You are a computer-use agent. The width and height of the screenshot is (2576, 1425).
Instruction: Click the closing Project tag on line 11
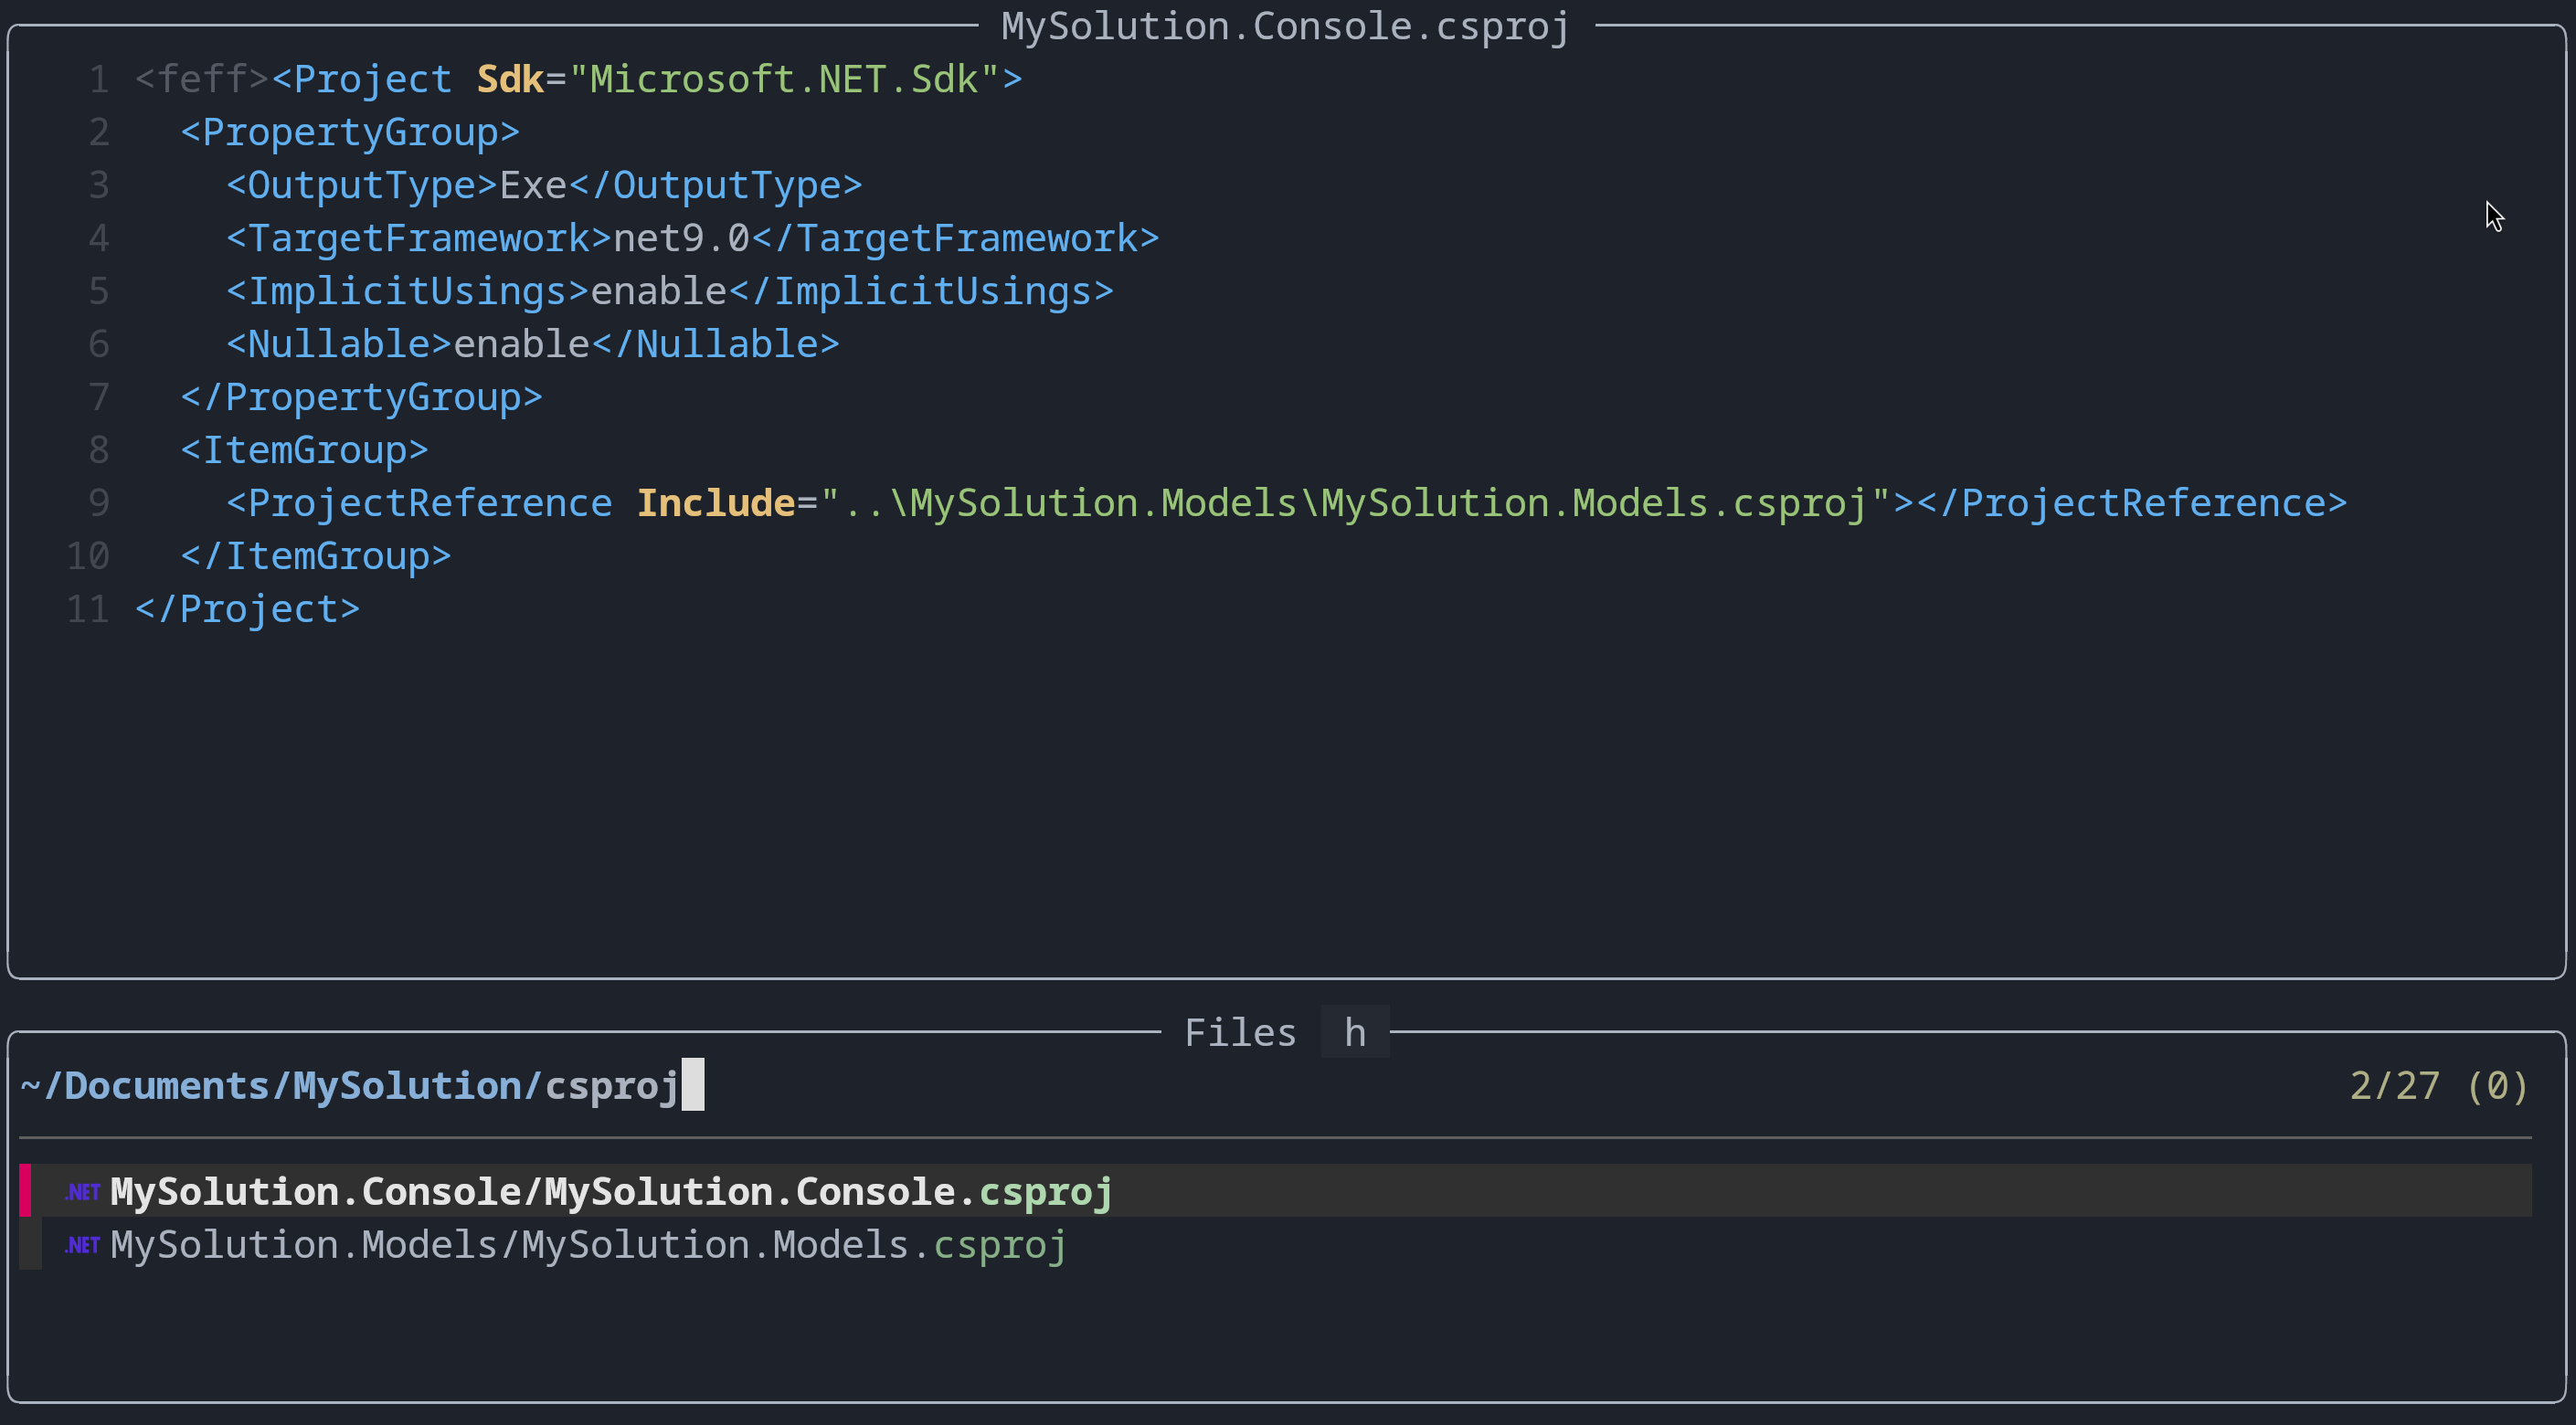247,608
